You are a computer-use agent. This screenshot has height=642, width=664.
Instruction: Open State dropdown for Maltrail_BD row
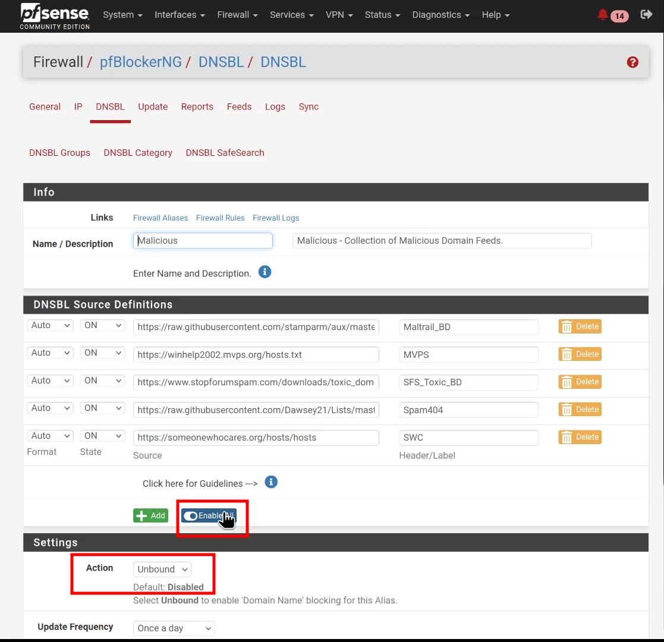102,325
